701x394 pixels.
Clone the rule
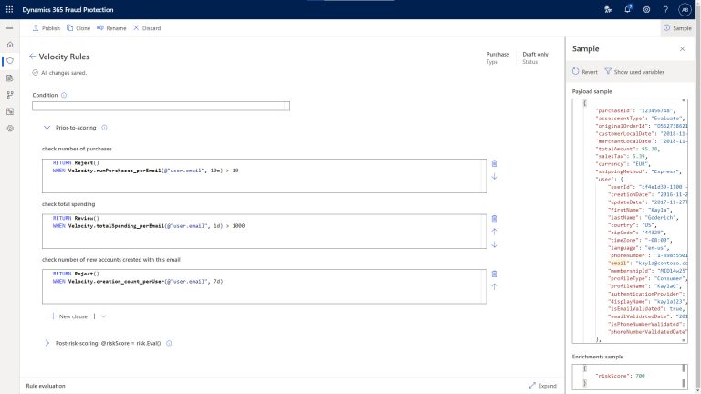[x=78, y=28]
